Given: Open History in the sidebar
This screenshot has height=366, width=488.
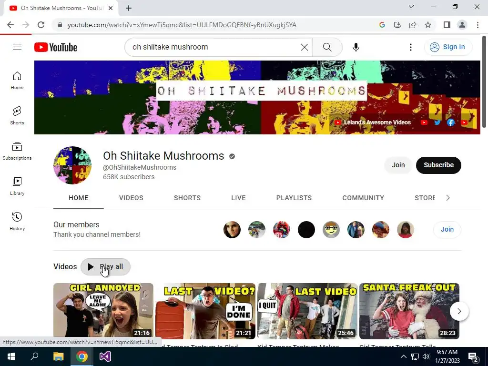Looking at the screenshot, I should click(17, 221).
